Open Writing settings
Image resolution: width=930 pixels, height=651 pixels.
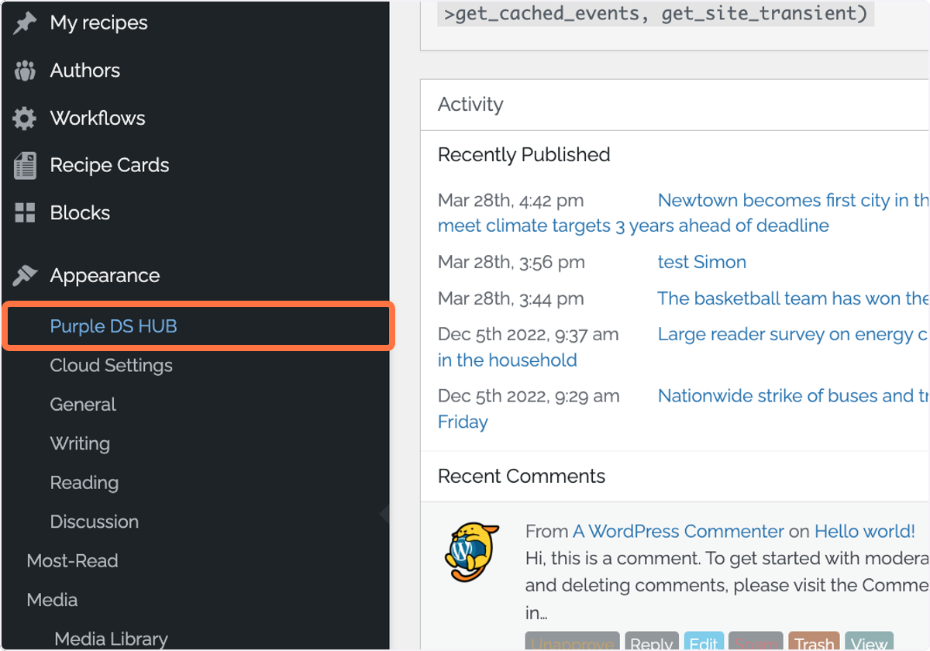(80, 443)
